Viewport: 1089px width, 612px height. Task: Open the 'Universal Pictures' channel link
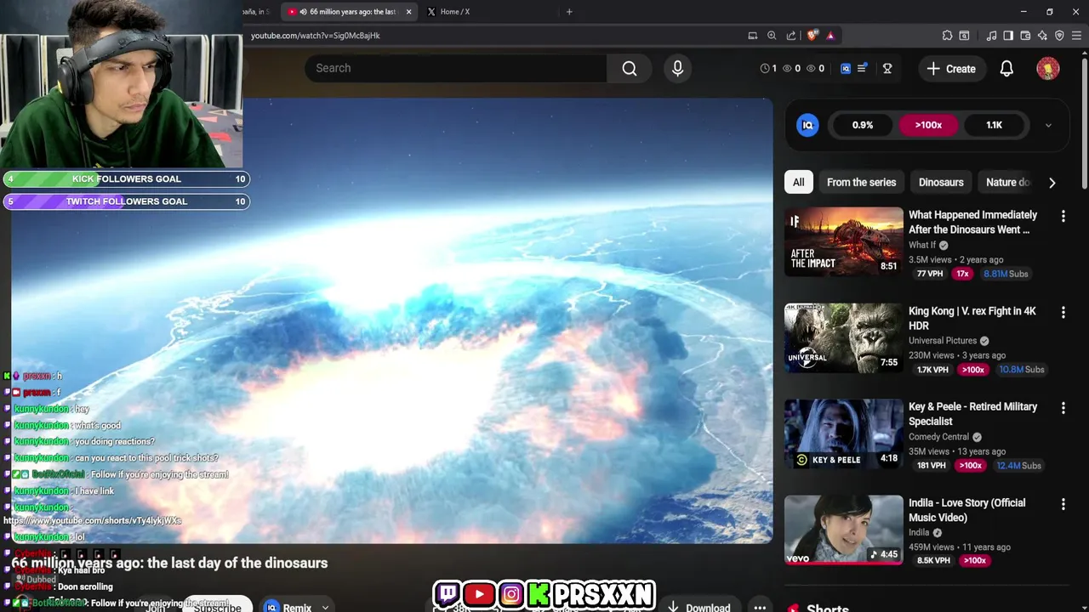[943, 341]
